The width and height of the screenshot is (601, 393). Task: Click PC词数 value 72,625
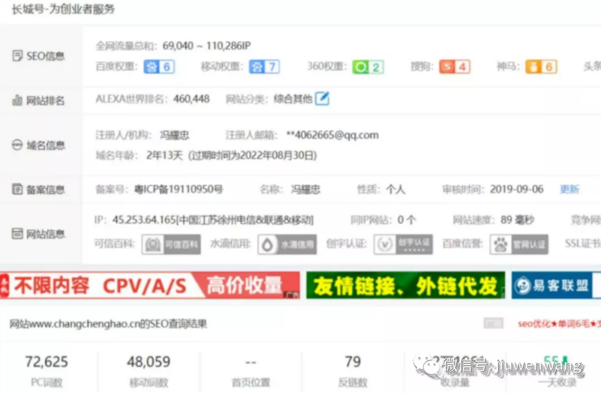click(x=46, y=362)
